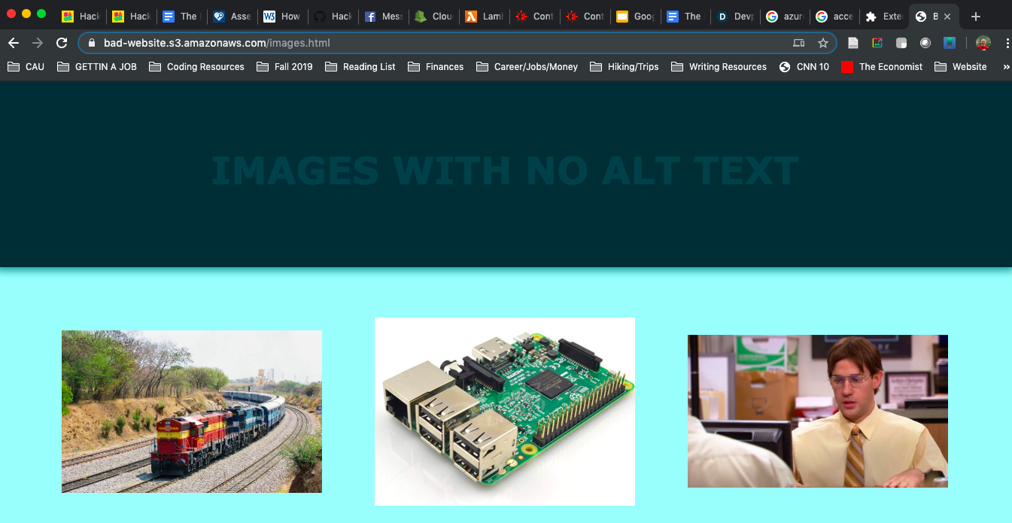Screen dimensions: 1012x523
Task: Reload the page with the refresh icon
Action: 62,43
